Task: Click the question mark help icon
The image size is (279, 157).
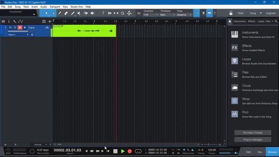Action: [103, 13]
